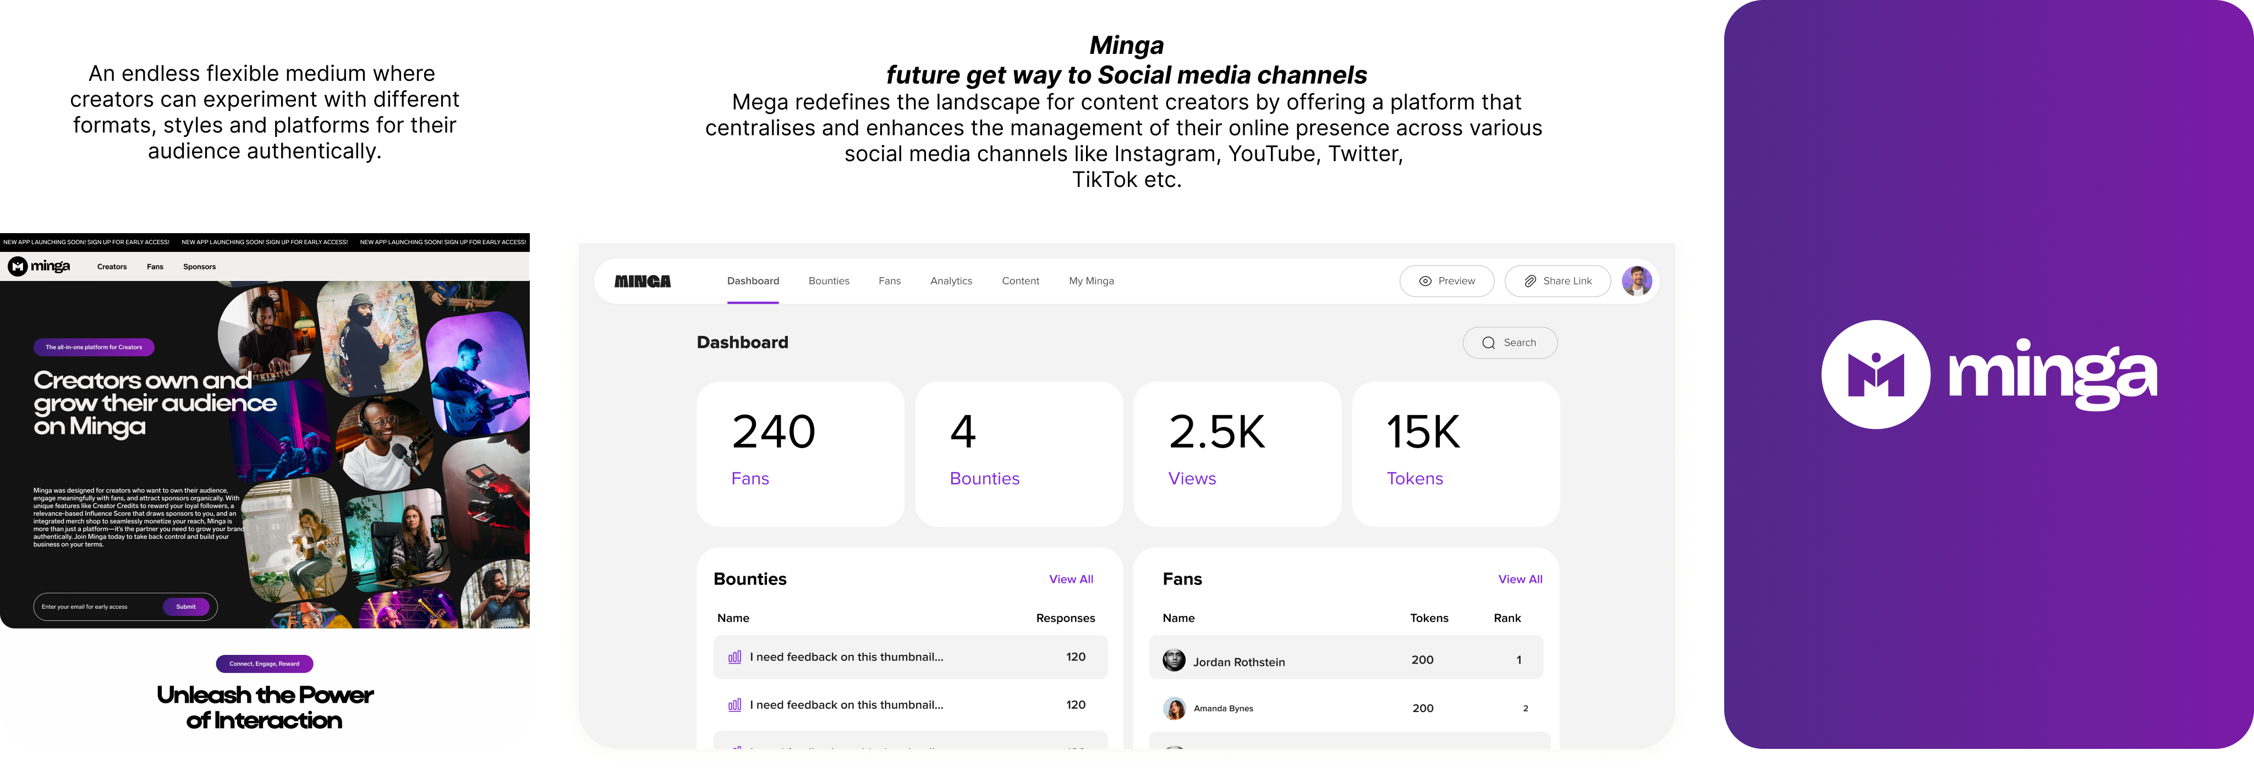2254x772 pixels.
Task: Open the Fans tab in dashboard navigation
Action: [889, 282]
